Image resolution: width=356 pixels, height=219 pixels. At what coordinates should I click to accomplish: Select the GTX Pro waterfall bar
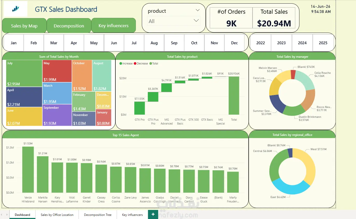(x=140, y=108)
